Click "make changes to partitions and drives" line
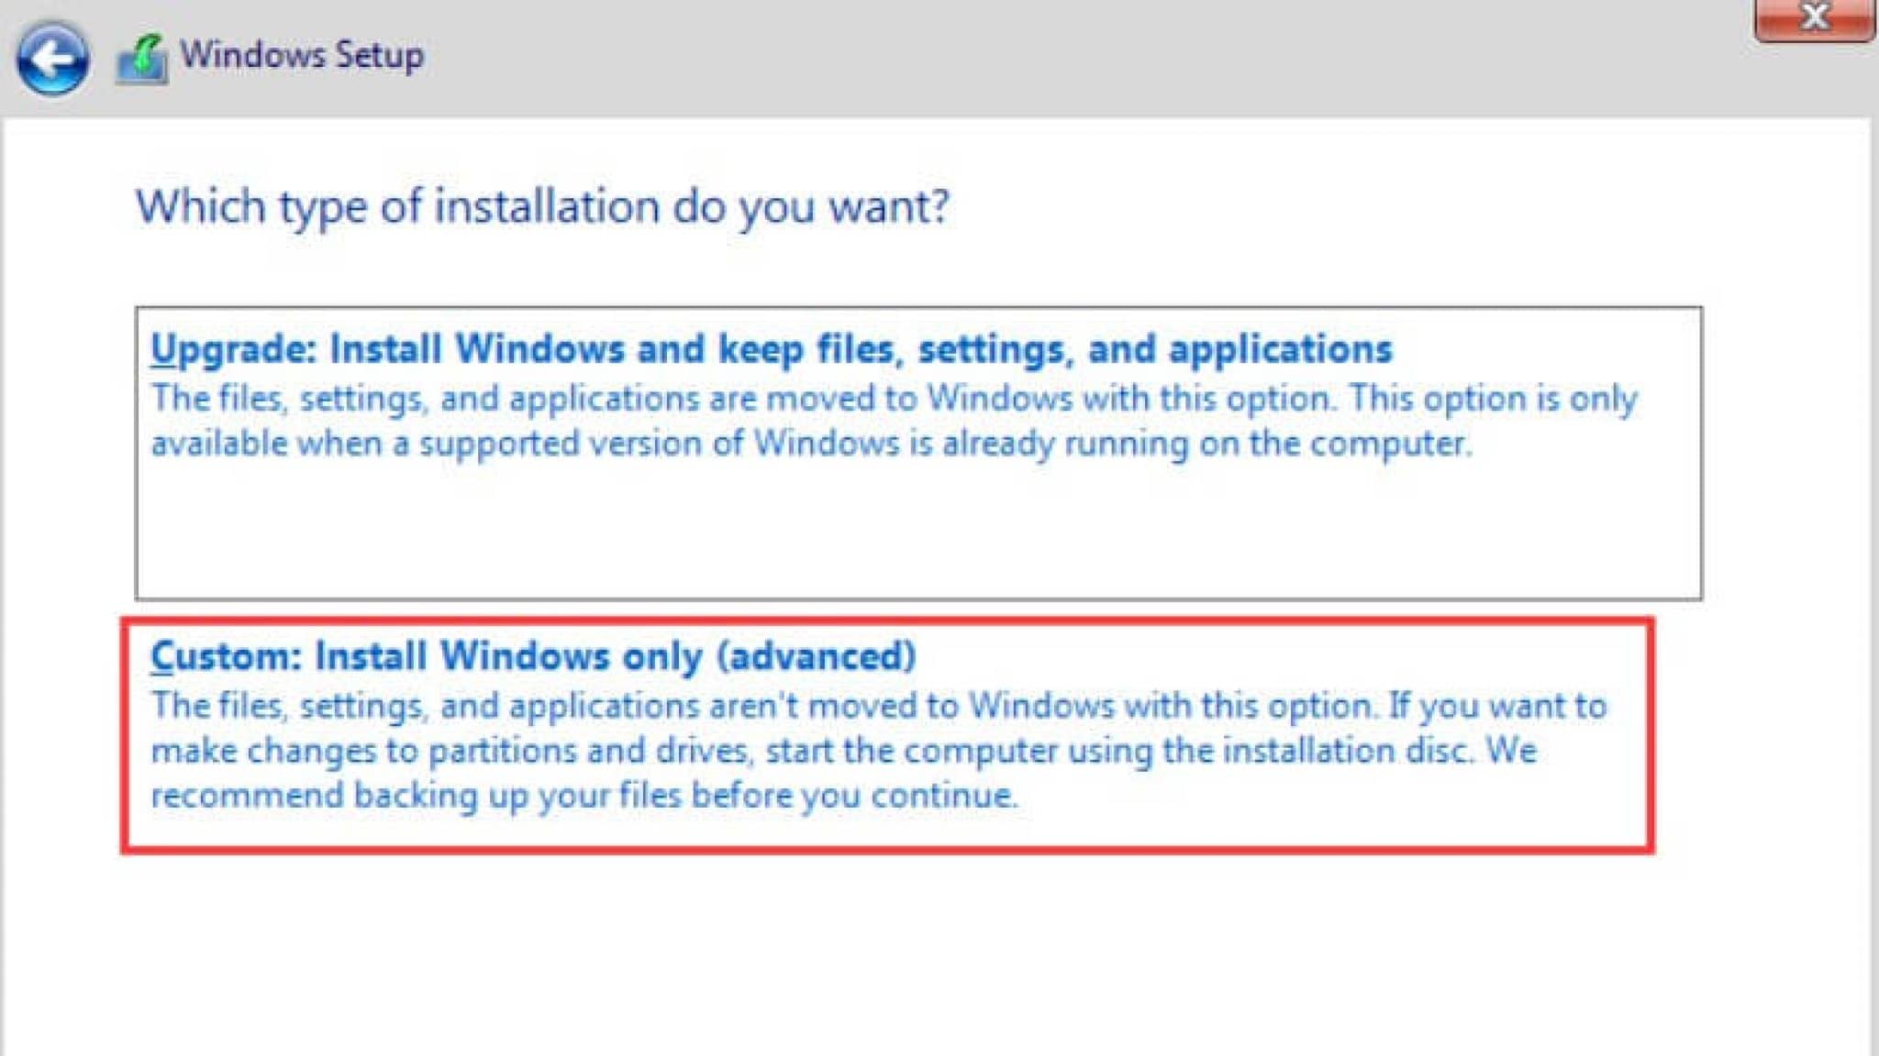The image size is (1879, 1056). click(x=450, y=751)
